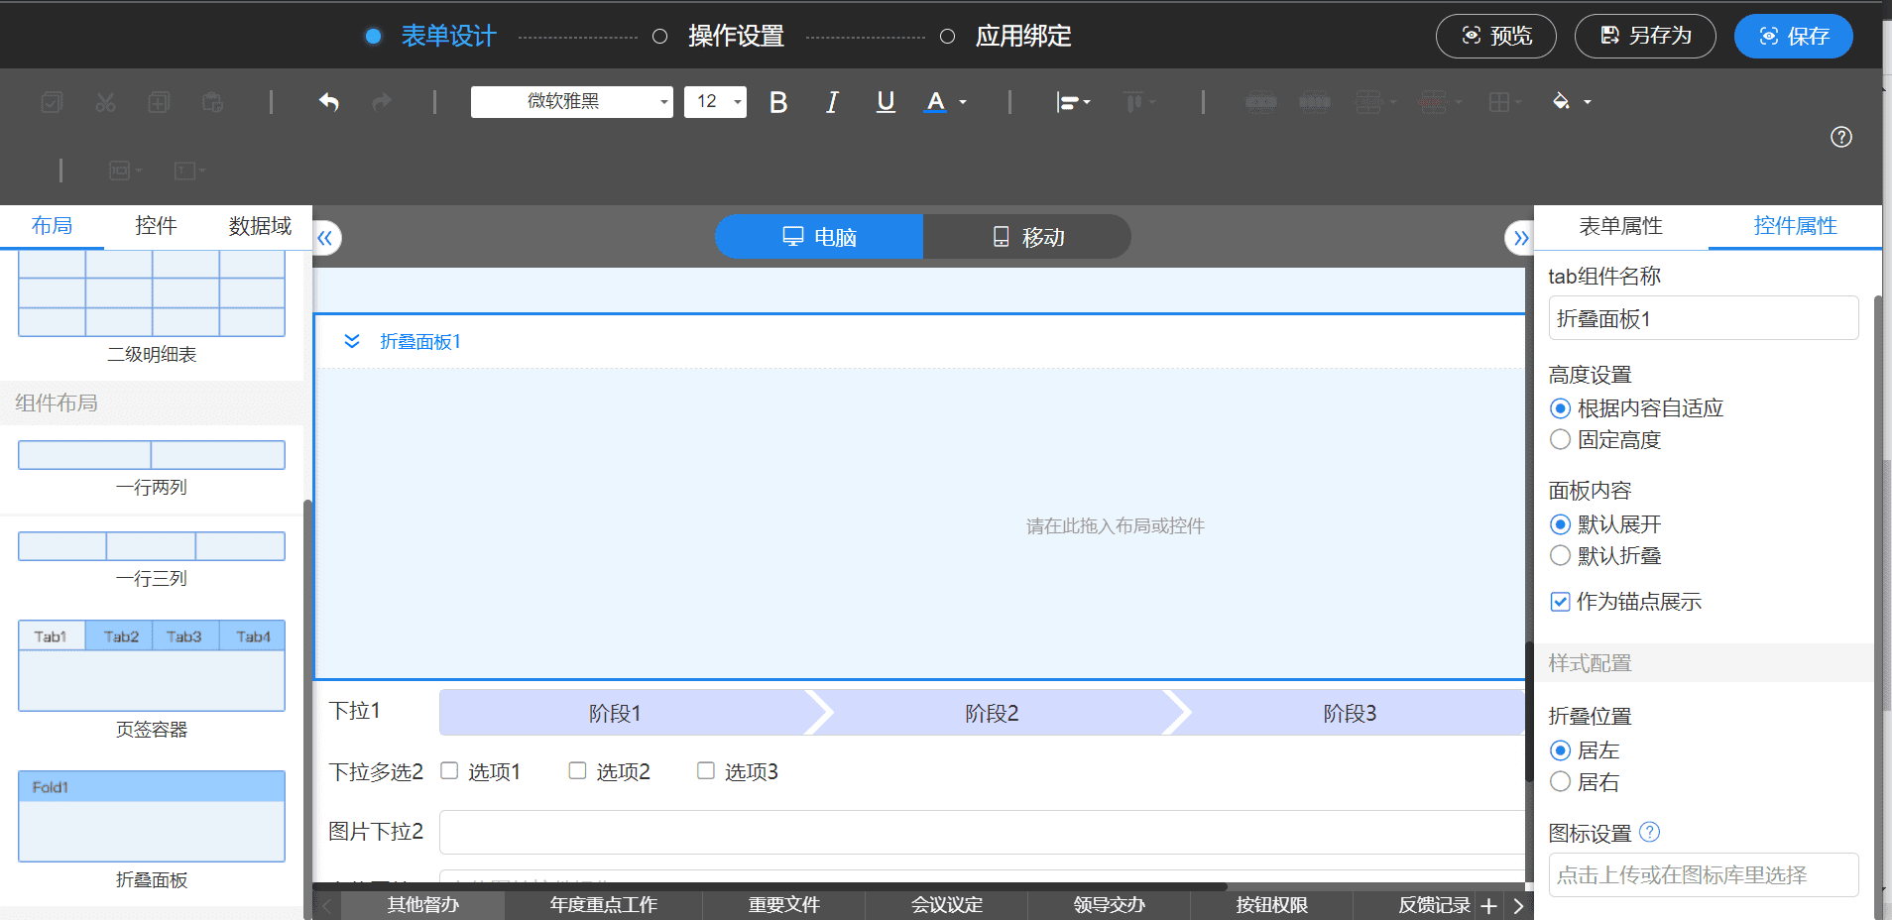Click the horizontal alignment icon

pos(1067,102)
